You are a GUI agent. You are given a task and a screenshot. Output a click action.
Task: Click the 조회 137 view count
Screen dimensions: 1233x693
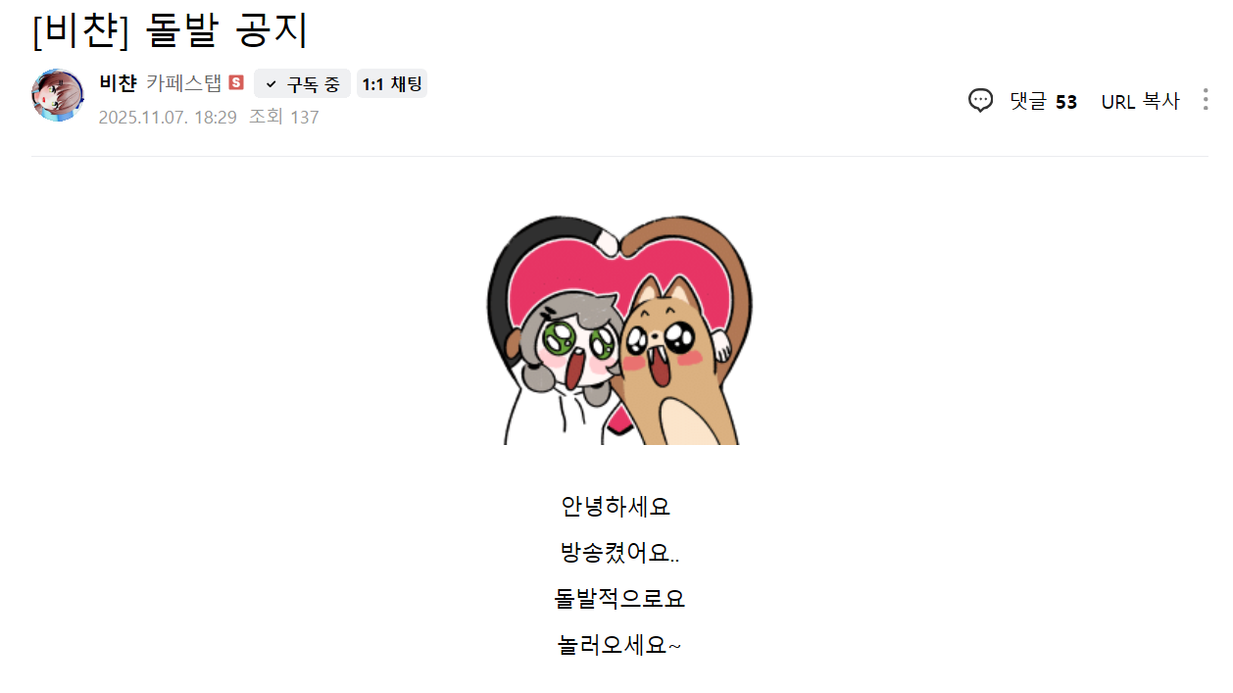(x=283, y=117)
